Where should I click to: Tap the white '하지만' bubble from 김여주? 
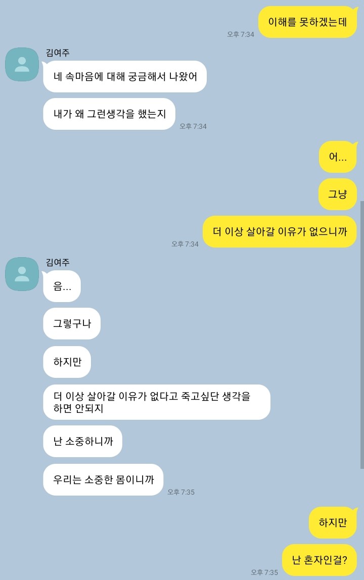(67, 362)
